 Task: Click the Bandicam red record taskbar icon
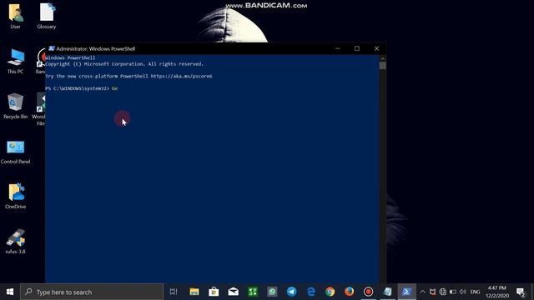[368, 292]
